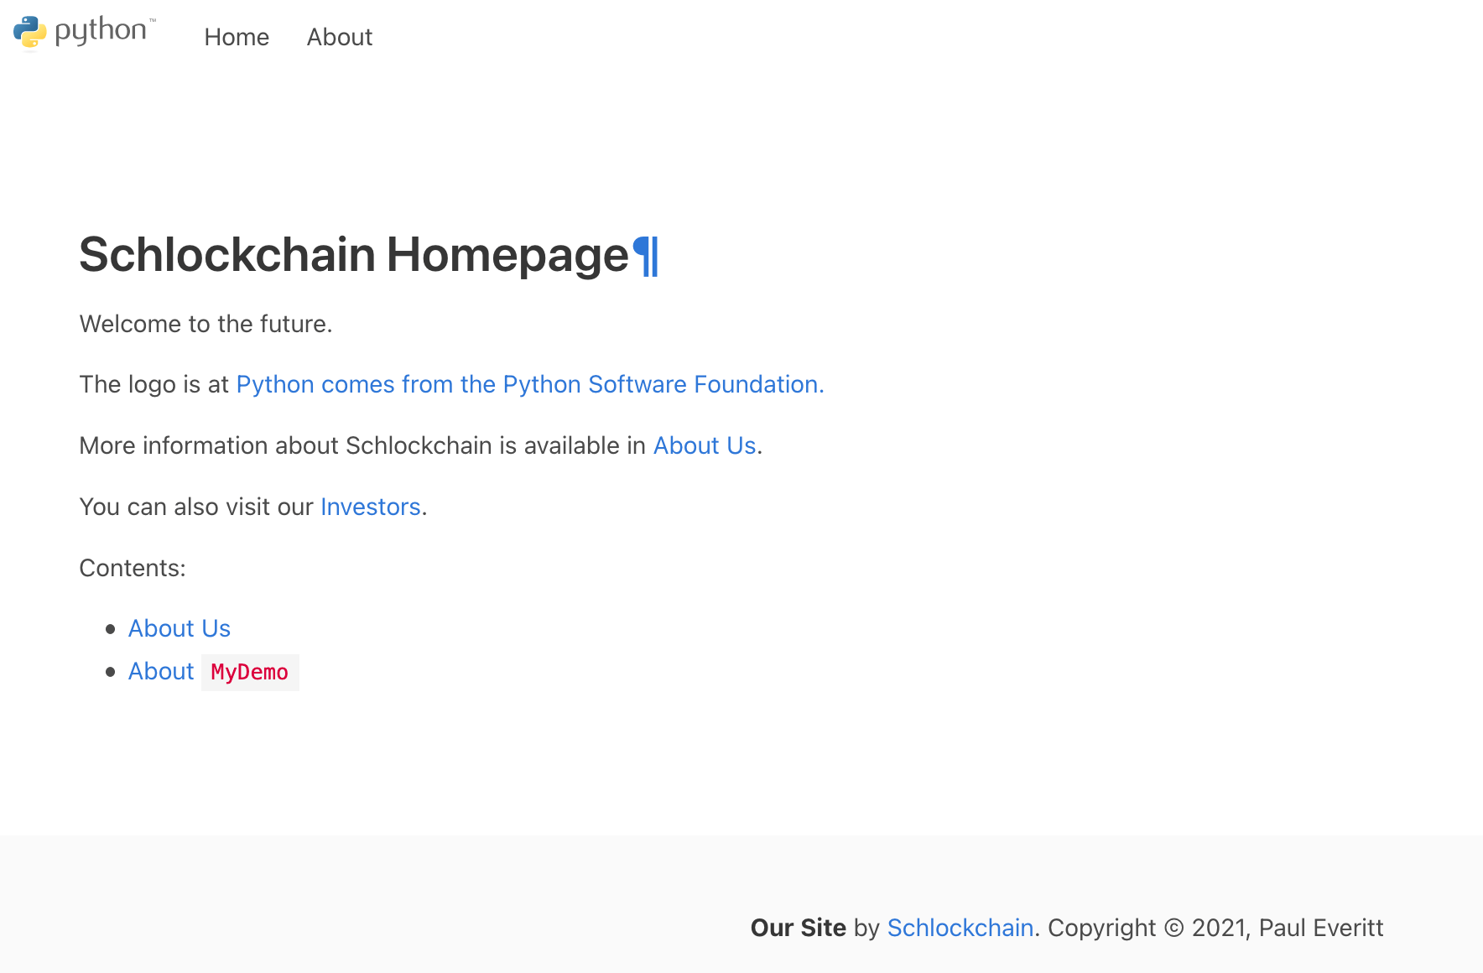The height and width of the screenshot is (973, 1483).
Task: Open the About Us link in paragraph
Action: [705, 445]
